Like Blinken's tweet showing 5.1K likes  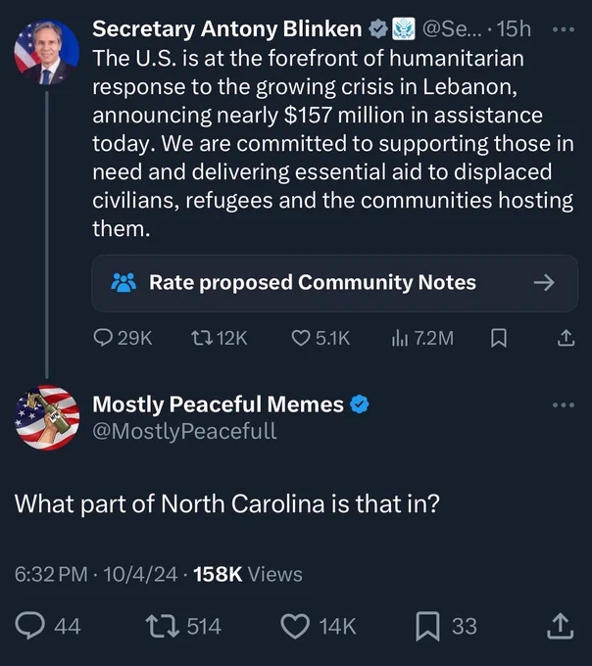321,339
